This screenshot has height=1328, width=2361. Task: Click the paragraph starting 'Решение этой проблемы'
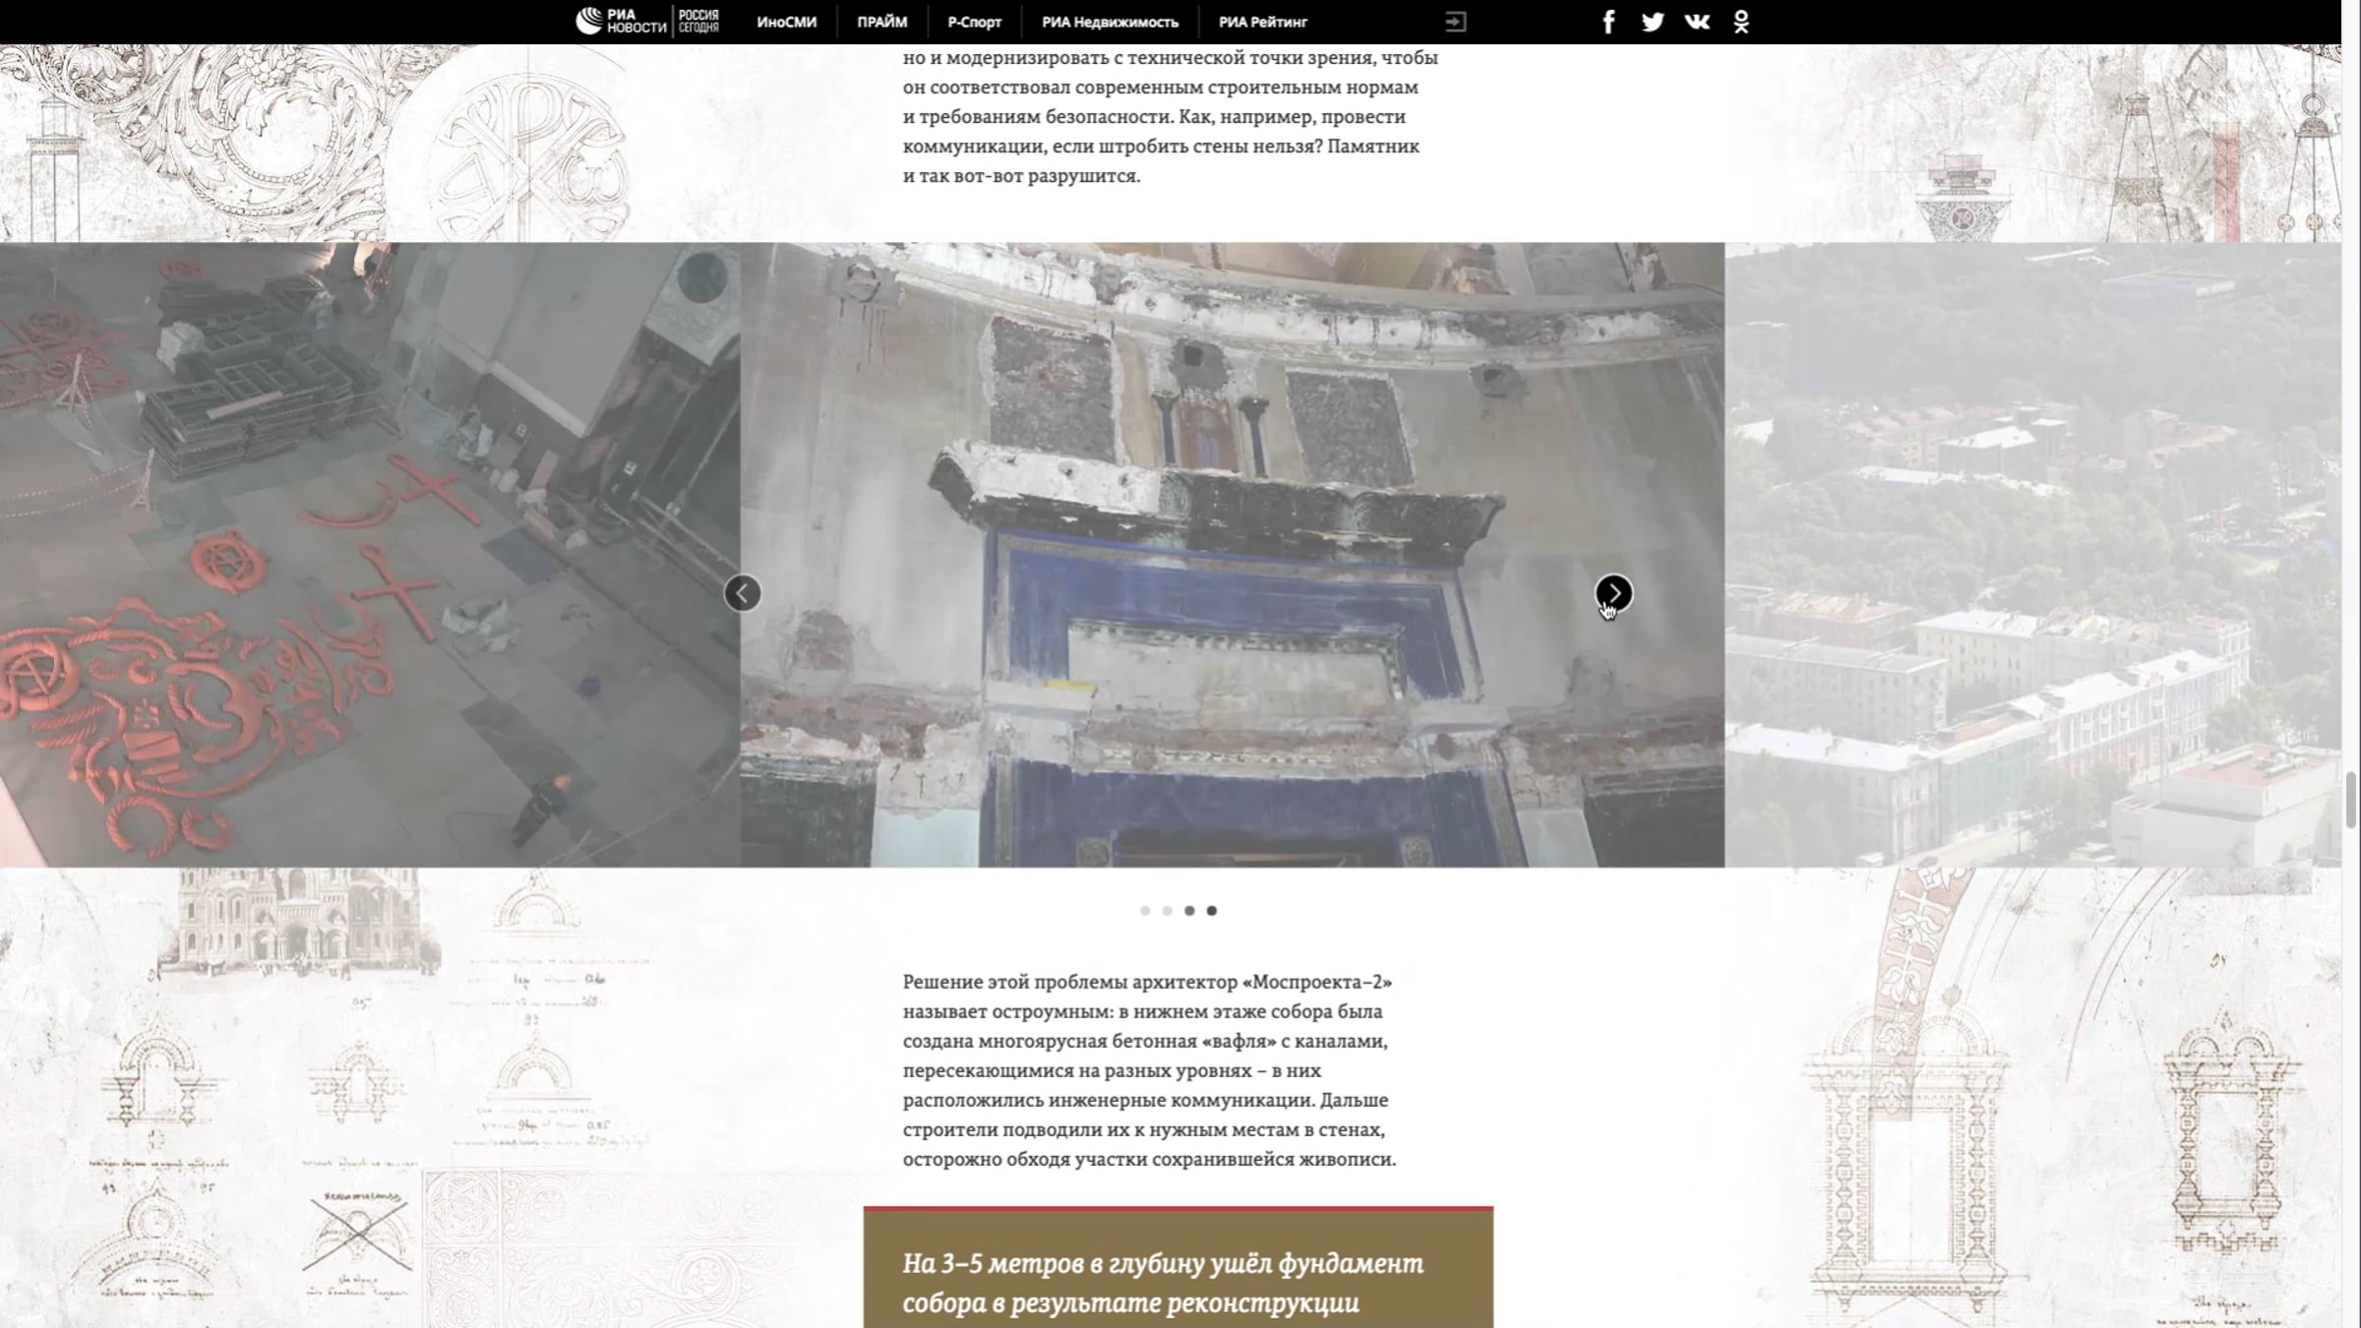pyautogui.click(x=1149, y=1070)
